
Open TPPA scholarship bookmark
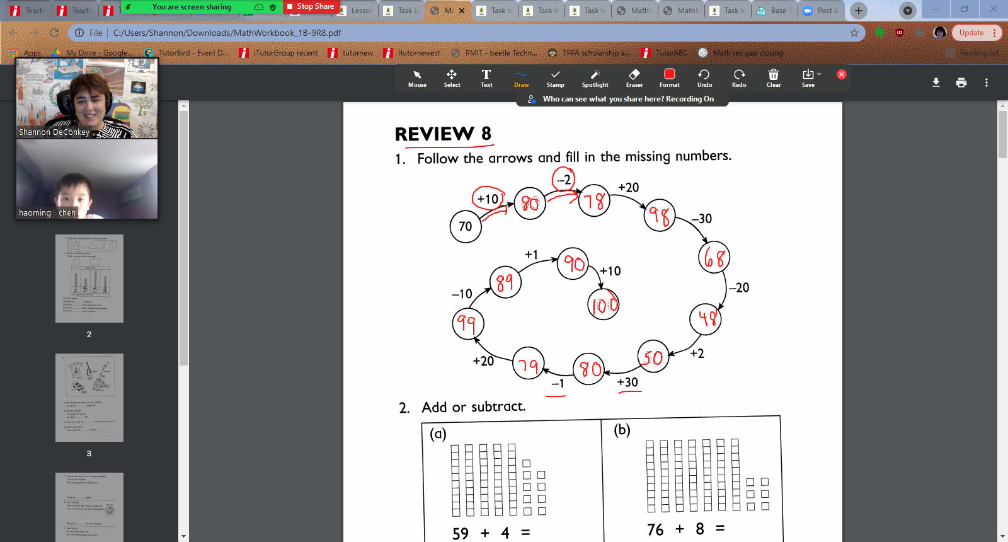click(589, 53)
